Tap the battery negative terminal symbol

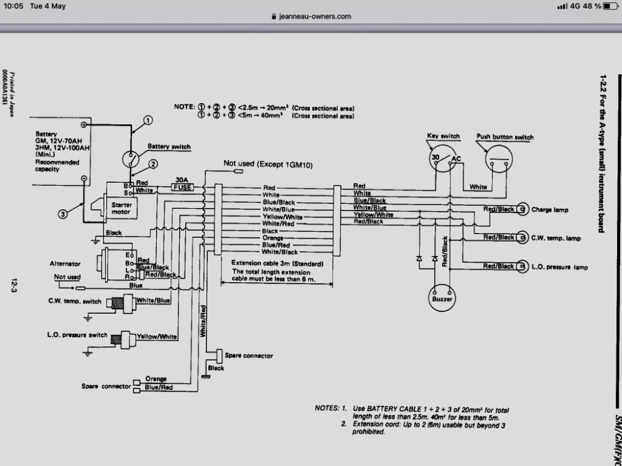click(84, 179)
